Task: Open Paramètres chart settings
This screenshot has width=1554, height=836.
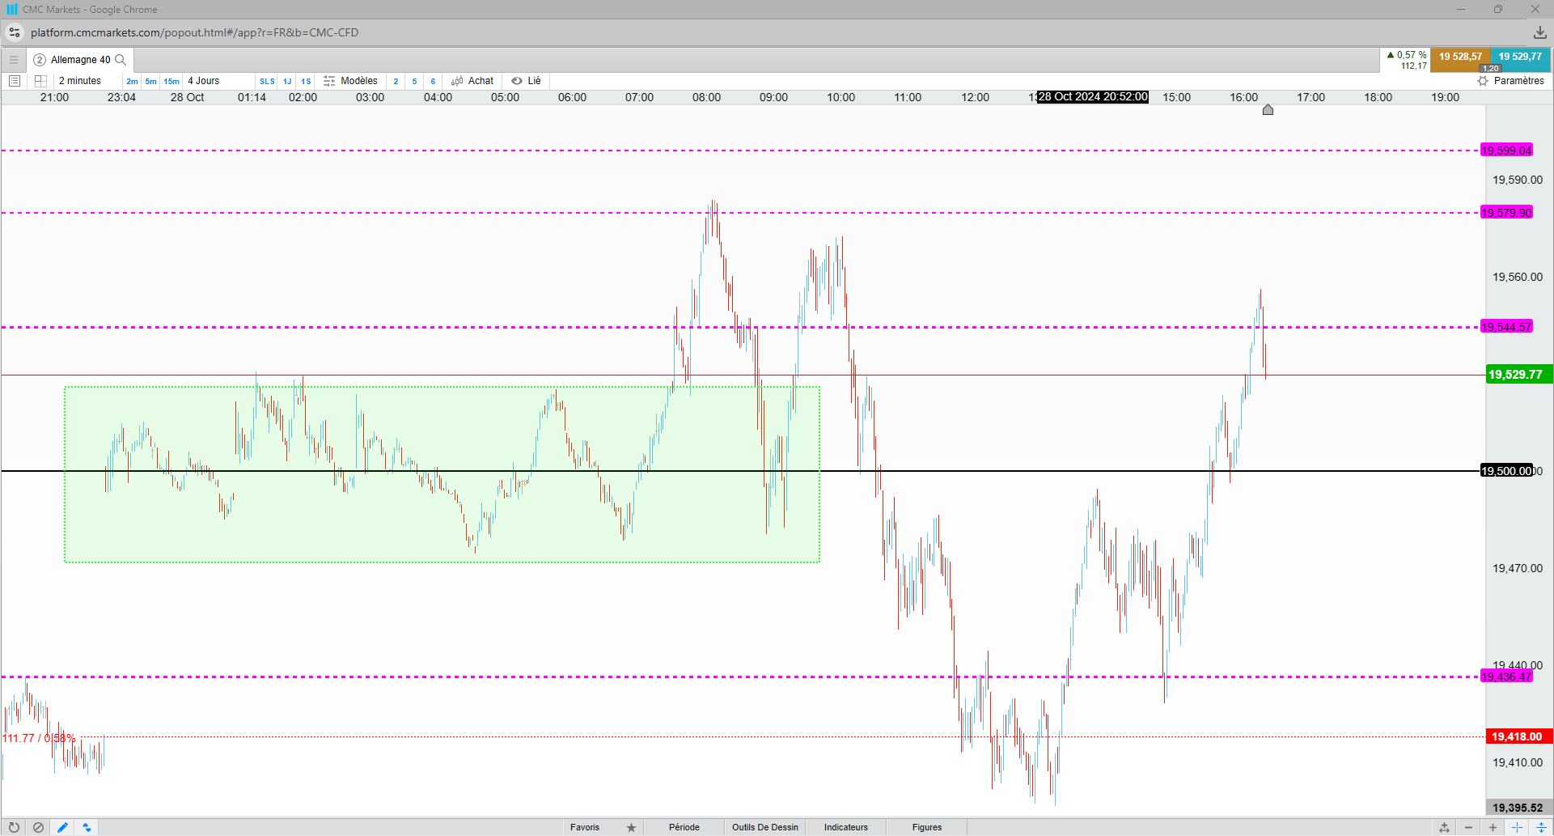Action: [x=1510, y=81]
